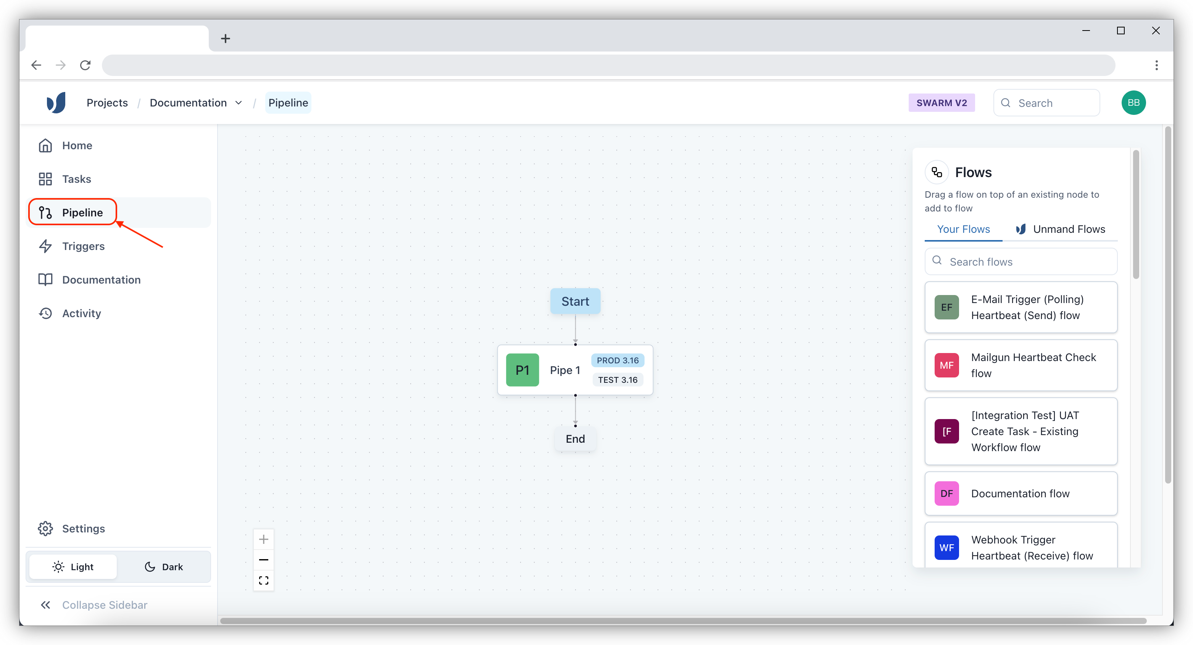The width and height of the screenshot is (1193, 645).
Task: Select the Mailgun Heartbeat Check flow
Action: 1020,365
